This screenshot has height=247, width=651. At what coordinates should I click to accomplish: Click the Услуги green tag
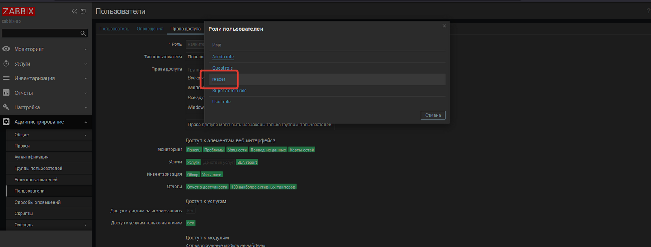[x=193, y=162]
